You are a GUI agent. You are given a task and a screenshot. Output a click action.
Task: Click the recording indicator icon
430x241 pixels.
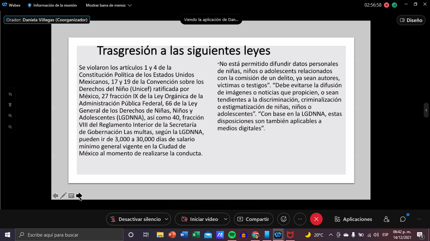point(387,5)
